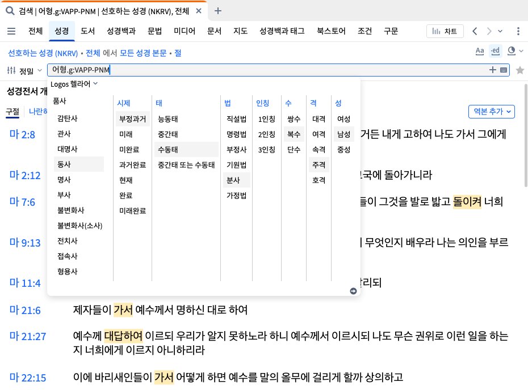Open the highlight style selector icon
Viewport: 528px width, 390px height.
click(512, 51)
